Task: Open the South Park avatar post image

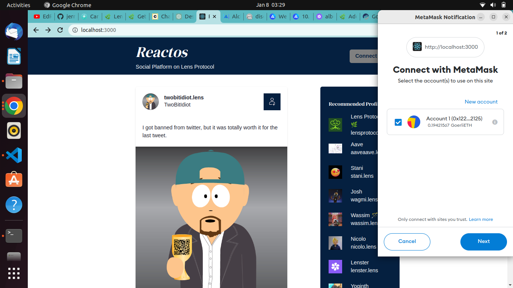Action: pyautogui.click(x=211, y=217)
